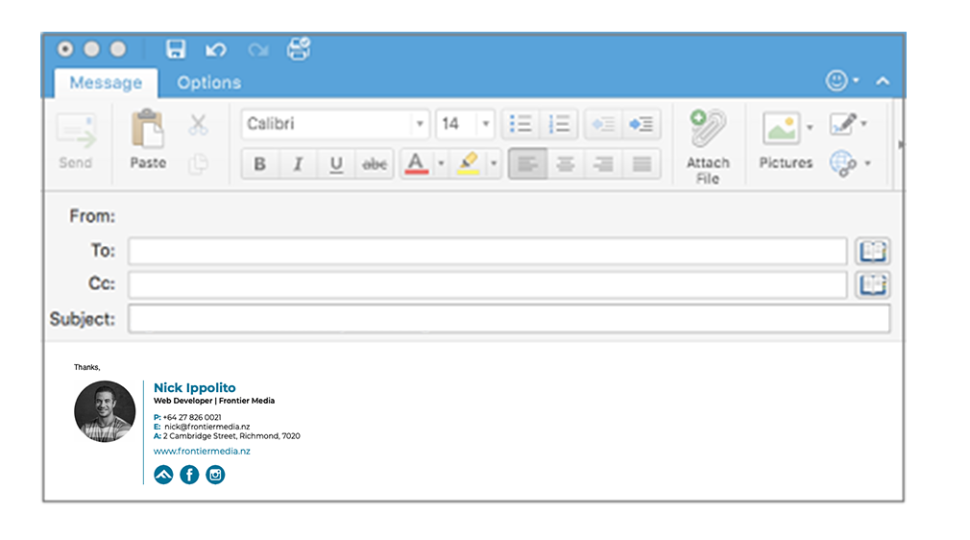This screenshot has height=540, width=970.
Task: Click the profile photo in the signature
Action: (105, 411)
